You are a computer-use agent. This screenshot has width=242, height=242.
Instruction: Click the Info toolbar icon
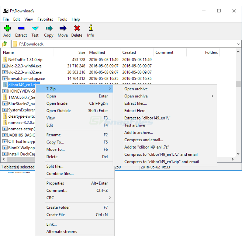pos(91,28)
